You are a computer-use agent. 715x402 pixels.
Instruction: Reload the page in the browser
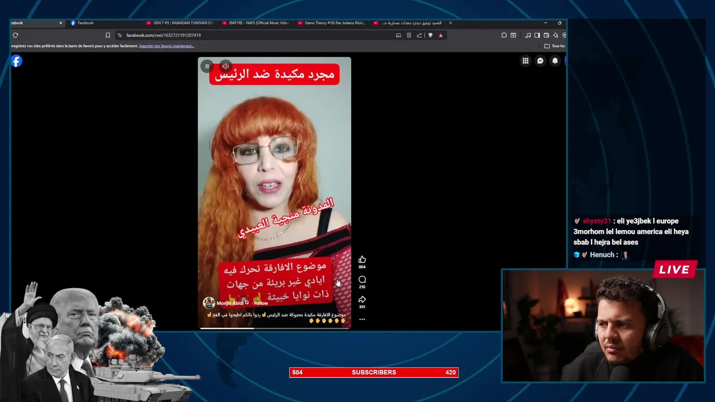[15, 35]
